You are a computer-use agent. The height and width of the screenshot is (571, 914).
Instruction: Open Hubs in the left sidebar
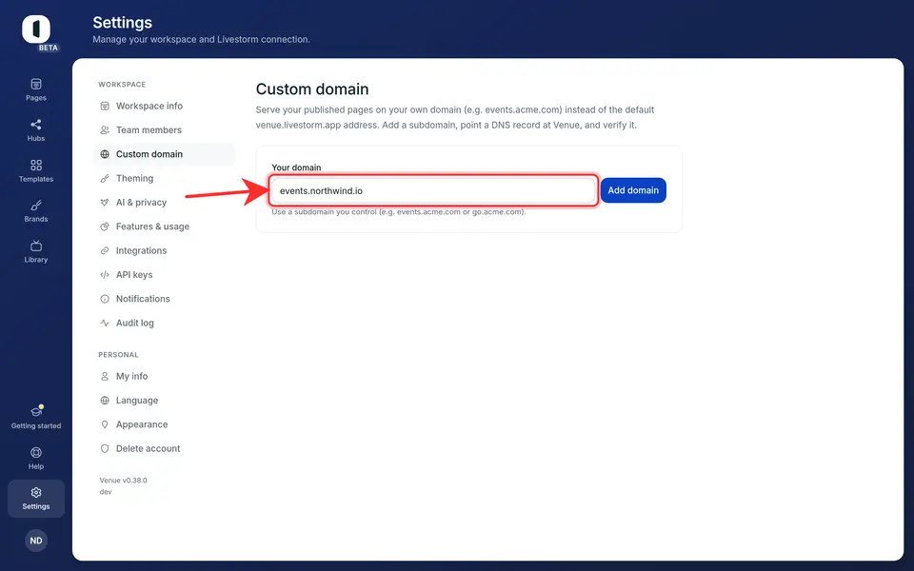tap(36, 130)
